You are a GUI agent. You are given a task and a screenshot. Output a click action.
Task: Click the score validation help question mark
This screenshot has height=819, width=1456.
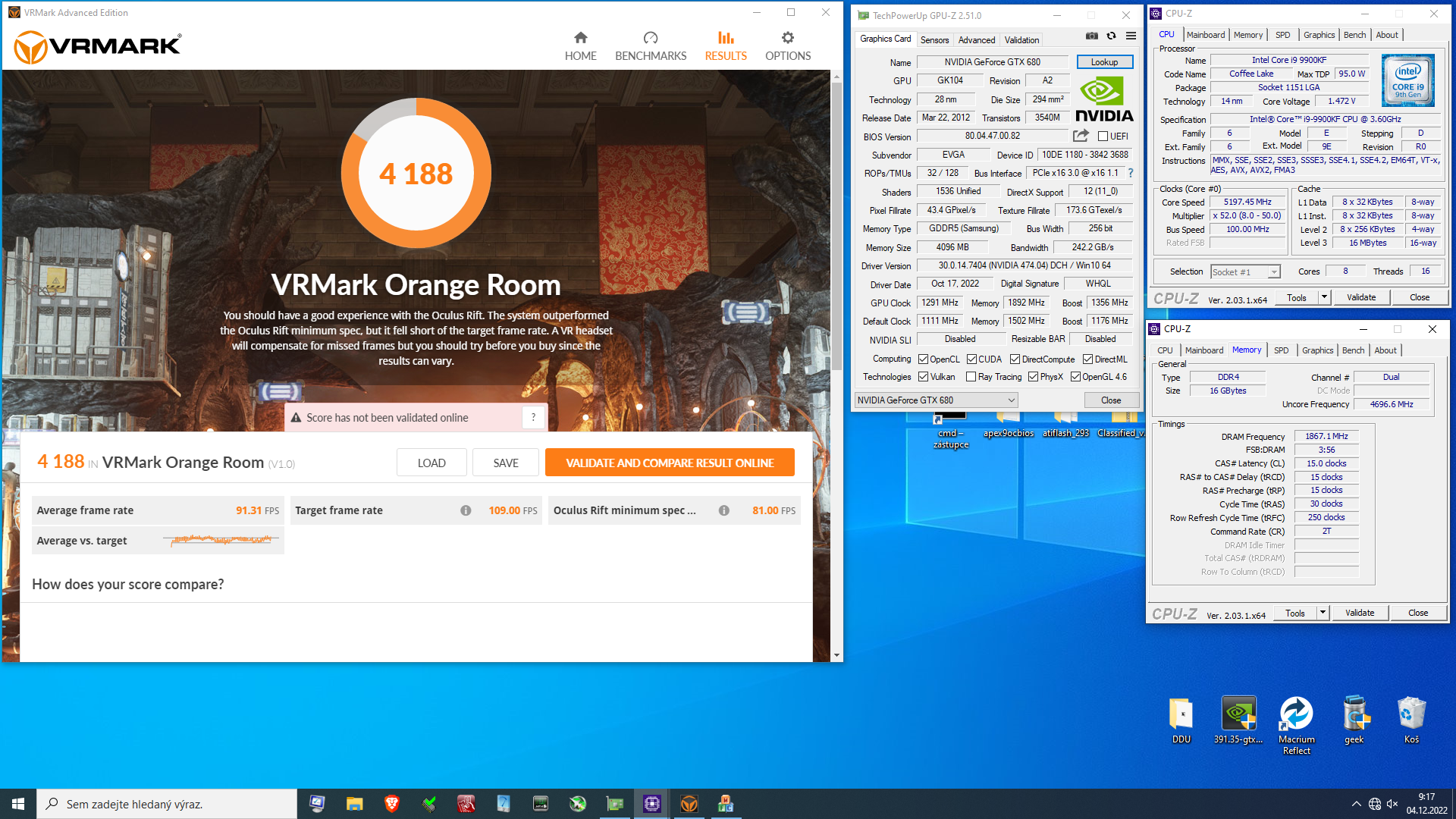tap(533, 417)
